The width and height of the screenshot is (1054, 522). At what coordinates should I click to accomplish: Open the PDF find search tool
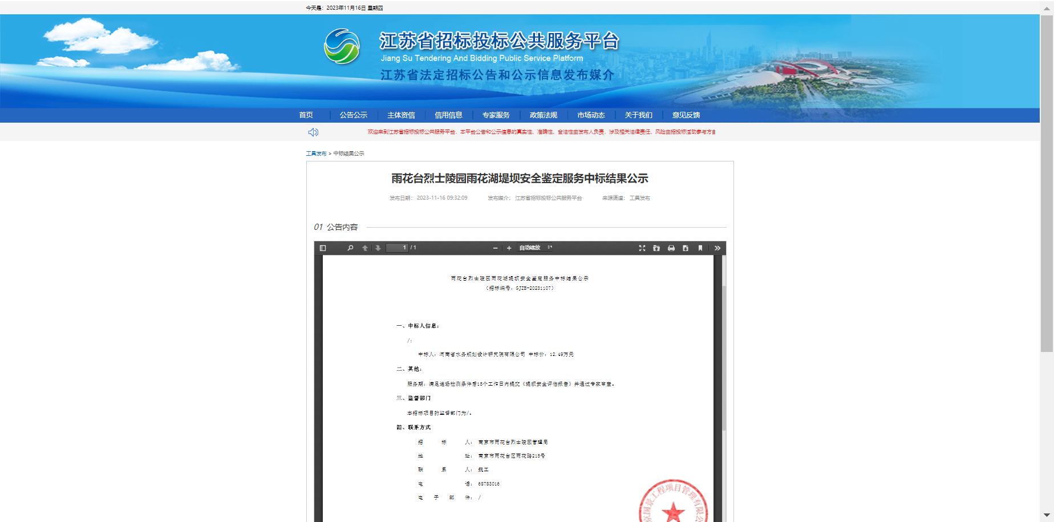point(350,248)
